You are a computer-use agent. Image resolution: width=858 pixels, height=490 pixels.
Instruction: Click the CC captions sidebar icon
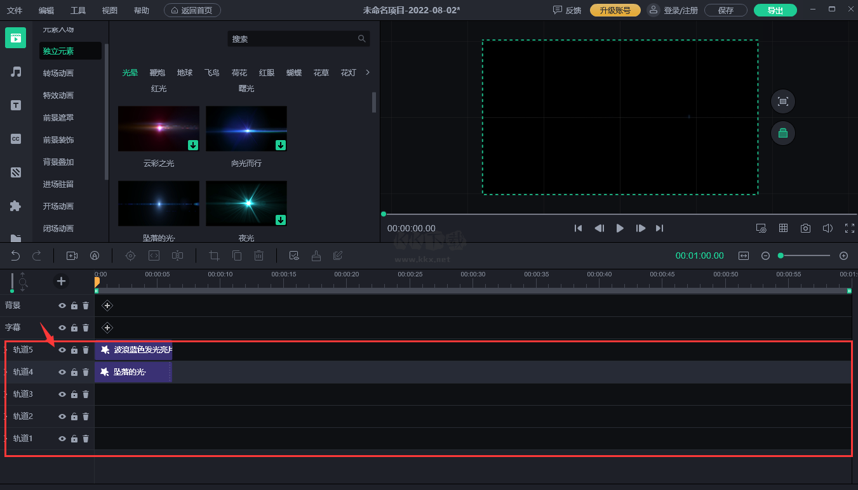pos(16,139)
